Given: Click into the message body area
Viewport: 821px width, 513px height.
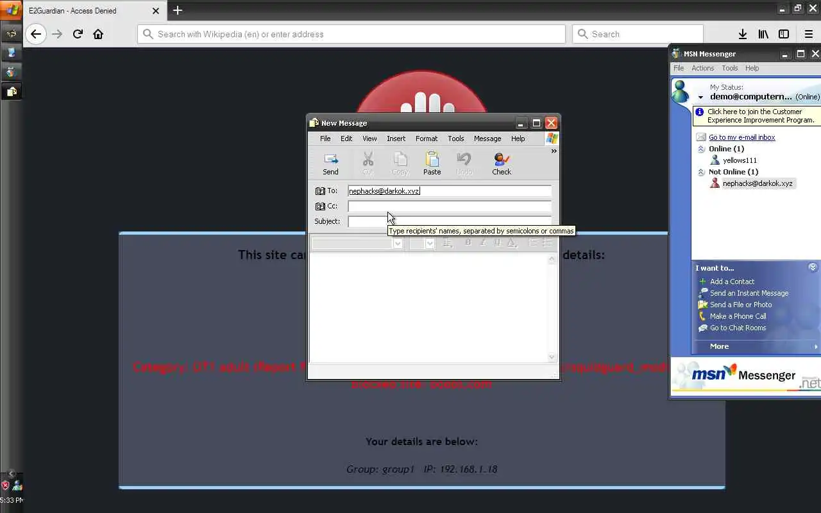Looking at the screenshot, I should [x=428, y=308].
